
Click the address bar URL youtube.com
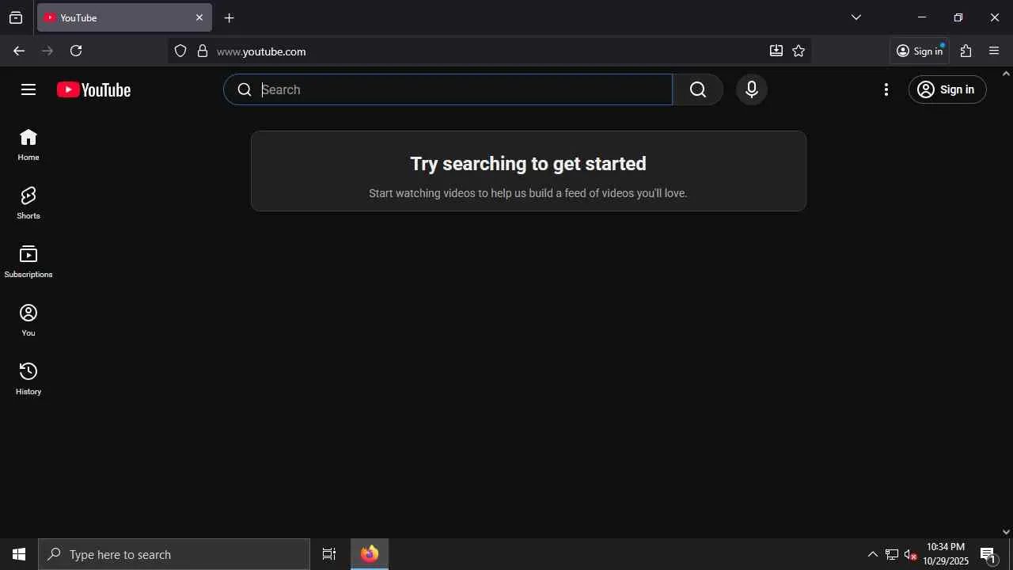click(x=261, y=51)
